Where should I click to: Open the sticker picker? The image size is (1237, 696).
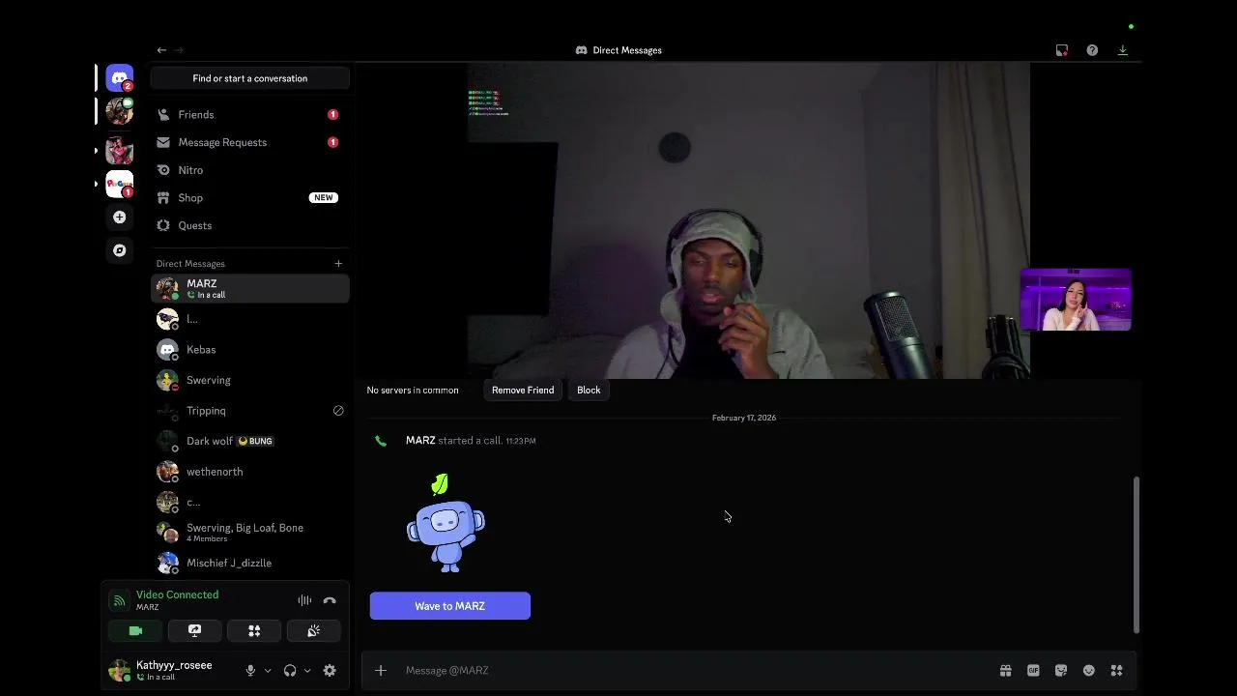coord(1061,670)
